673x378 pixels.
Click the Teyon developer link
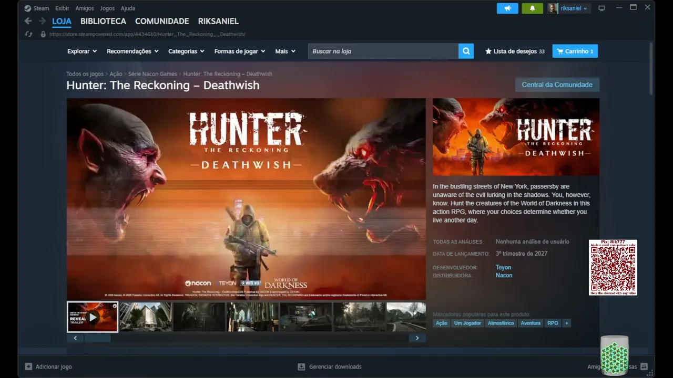pos(503,267)
